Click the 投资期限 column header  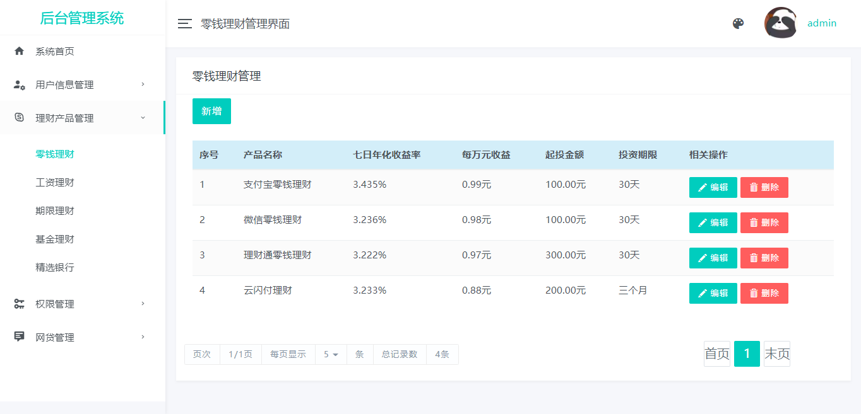(x=638, y=155)
